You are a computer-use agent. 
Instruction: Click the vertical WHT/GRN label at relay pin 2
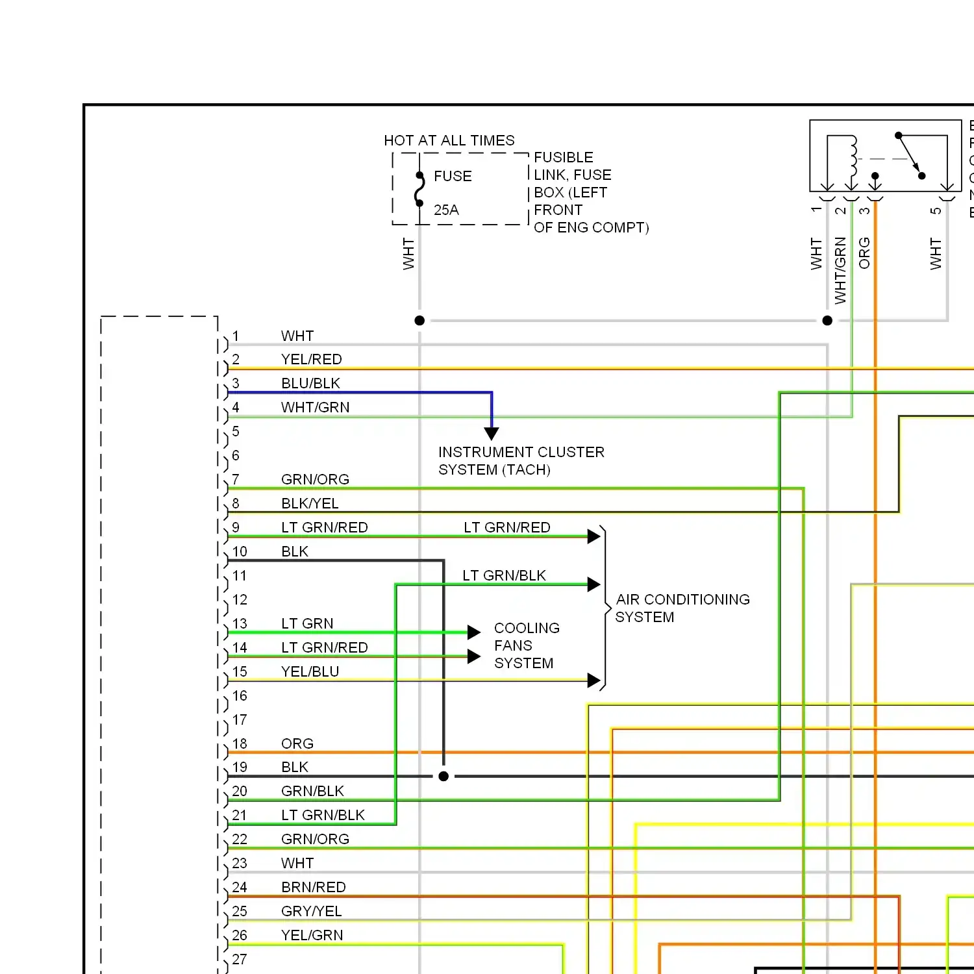pyautogui.click(x=840, y=271)
